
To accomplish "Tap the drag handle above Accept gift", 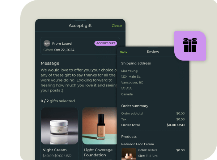I will [x=80, y=20].
